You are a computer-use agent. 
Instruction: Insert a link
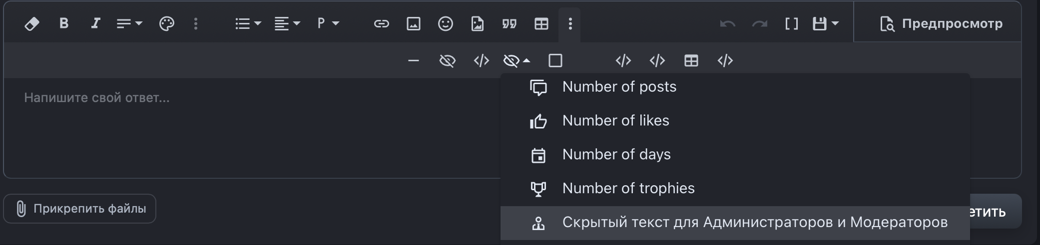(382, 23)
